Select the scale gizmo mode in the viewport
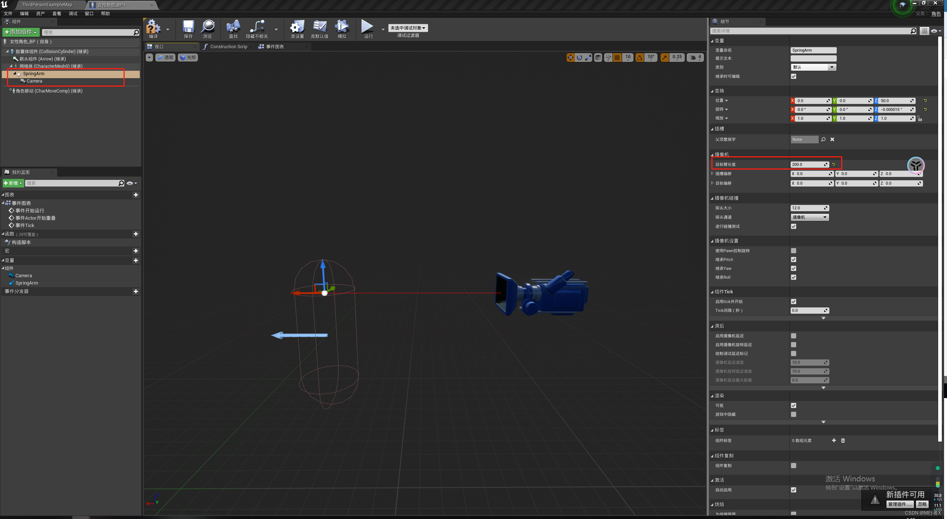 coord(588,58)
